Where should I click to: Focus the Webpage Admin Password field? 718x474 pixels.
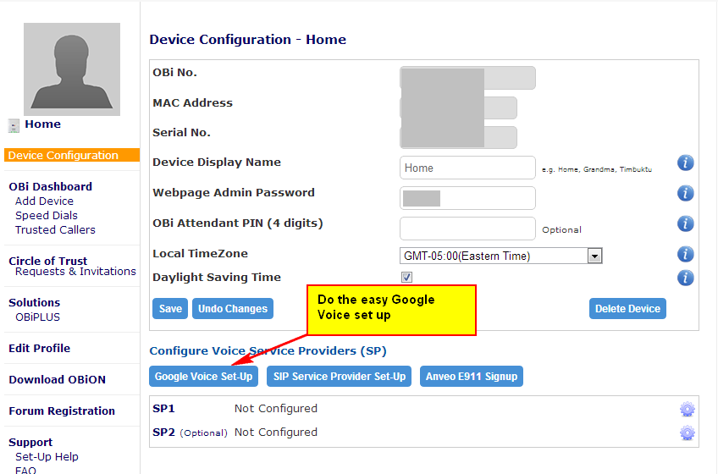point(467,198)
